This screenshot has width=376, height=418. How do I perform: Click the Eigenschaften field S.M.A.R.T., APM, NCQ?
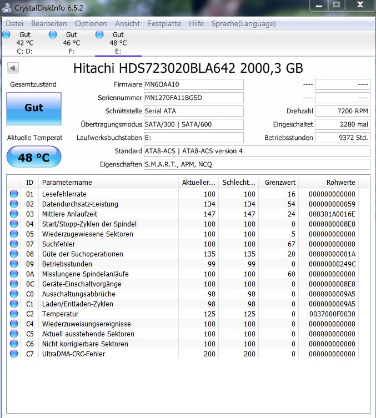(257, 164)
